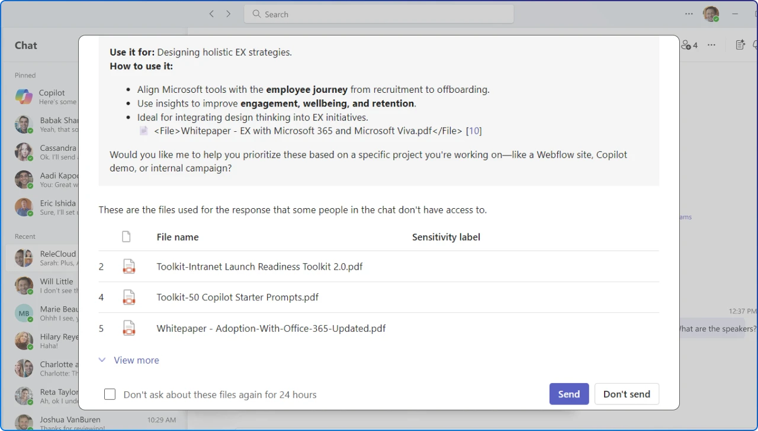Click the Sensitivity label column header
Screen dimensions: 758x431
pyautogui.click(x=446, y=237)
